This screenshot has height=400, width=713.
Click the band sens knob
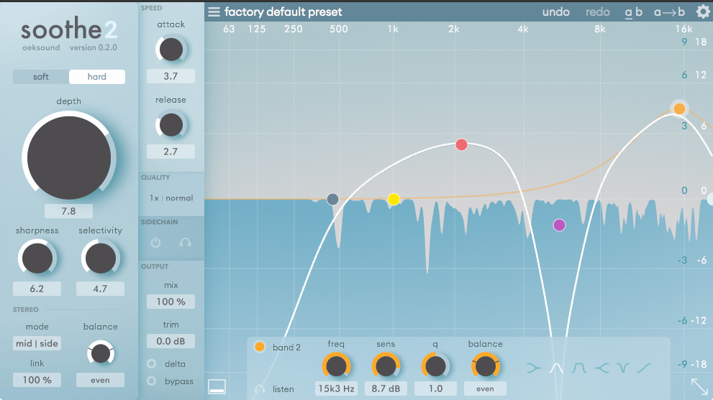pyautogui.click(x=386, y=366)
